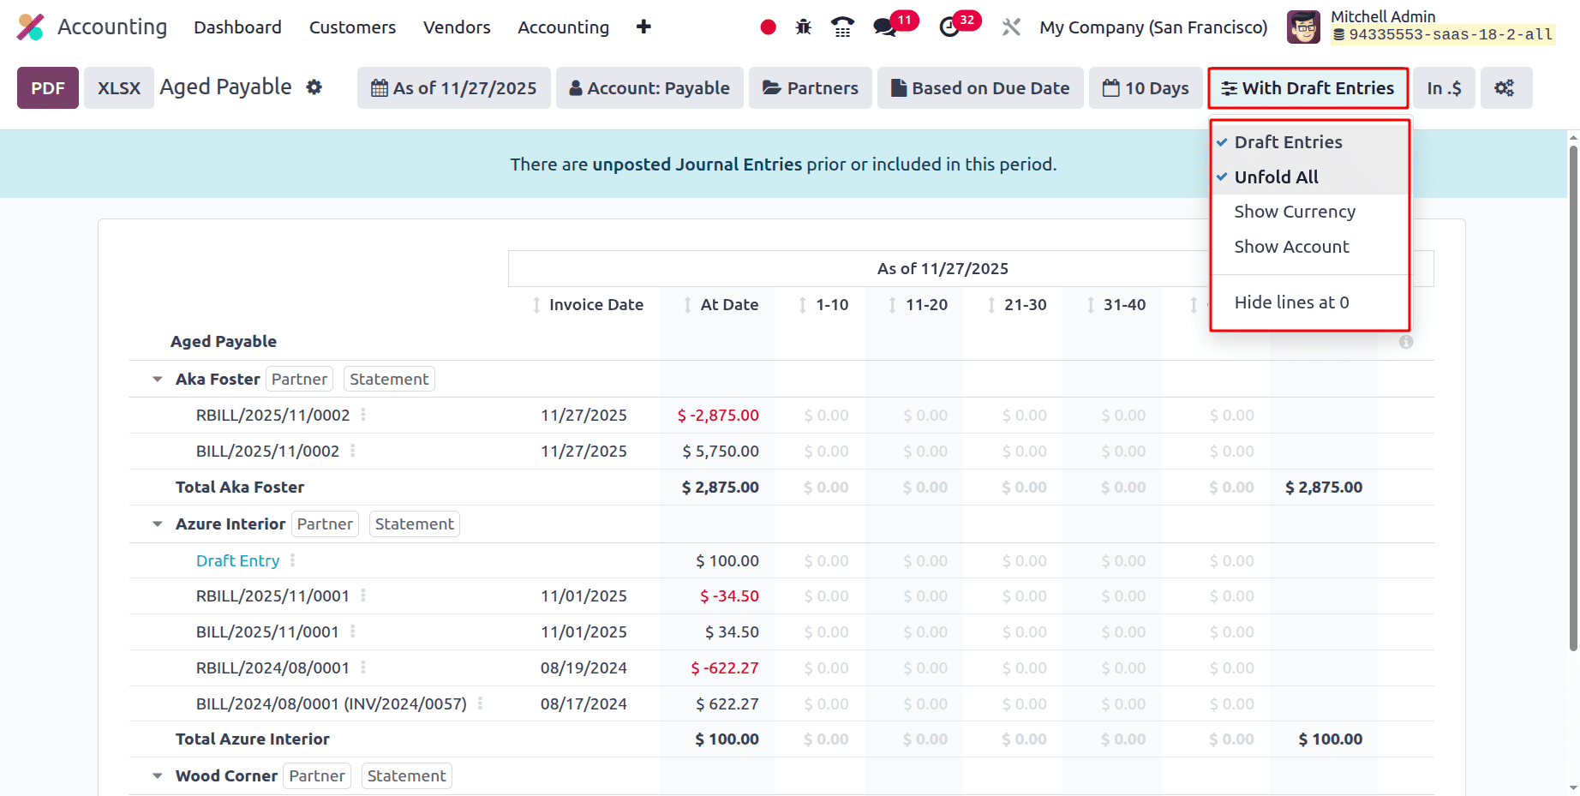Open the VoIP phone icon
The image size is (1580, 796).
click(x=842, y=27)
